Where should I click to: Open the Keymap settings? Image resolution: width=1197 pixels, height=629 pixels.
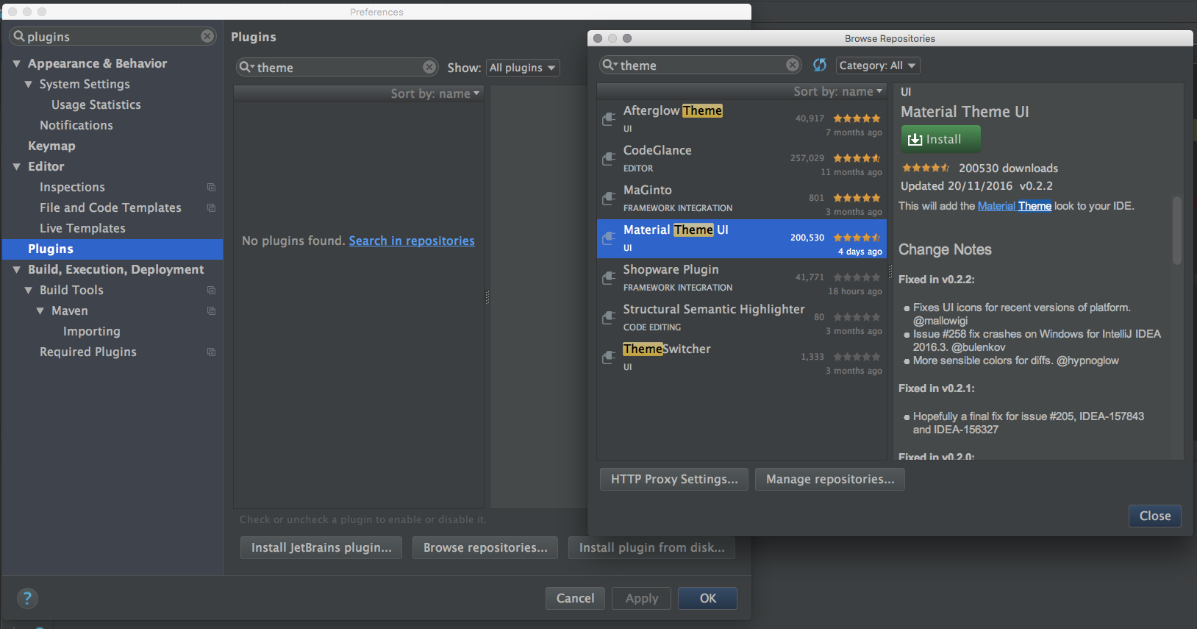[51, 146]
